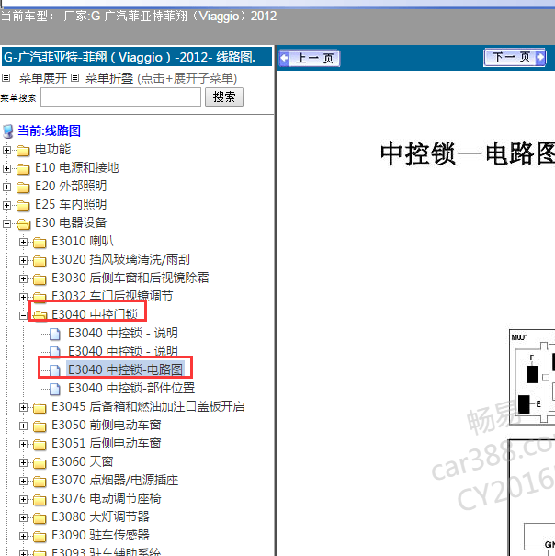Select the E25 车内照明 tree item
The image size is (555, 556).
point(71,205)
